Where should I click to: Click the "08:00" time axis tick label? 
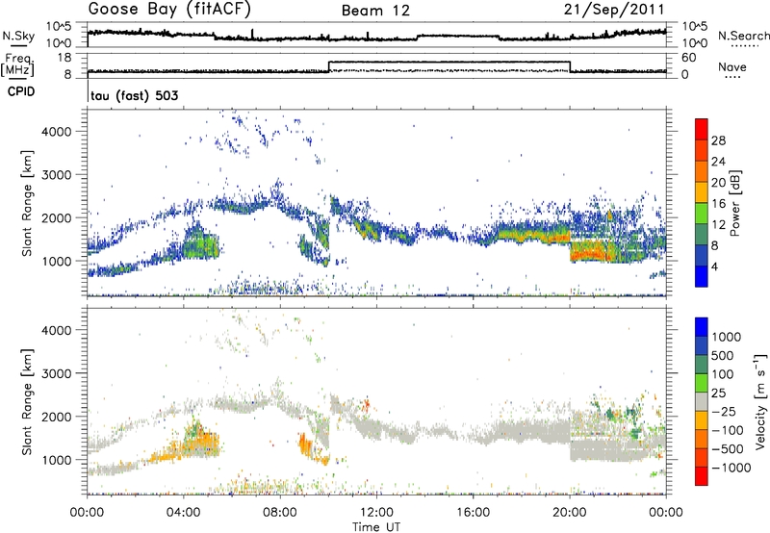(280, 513)
